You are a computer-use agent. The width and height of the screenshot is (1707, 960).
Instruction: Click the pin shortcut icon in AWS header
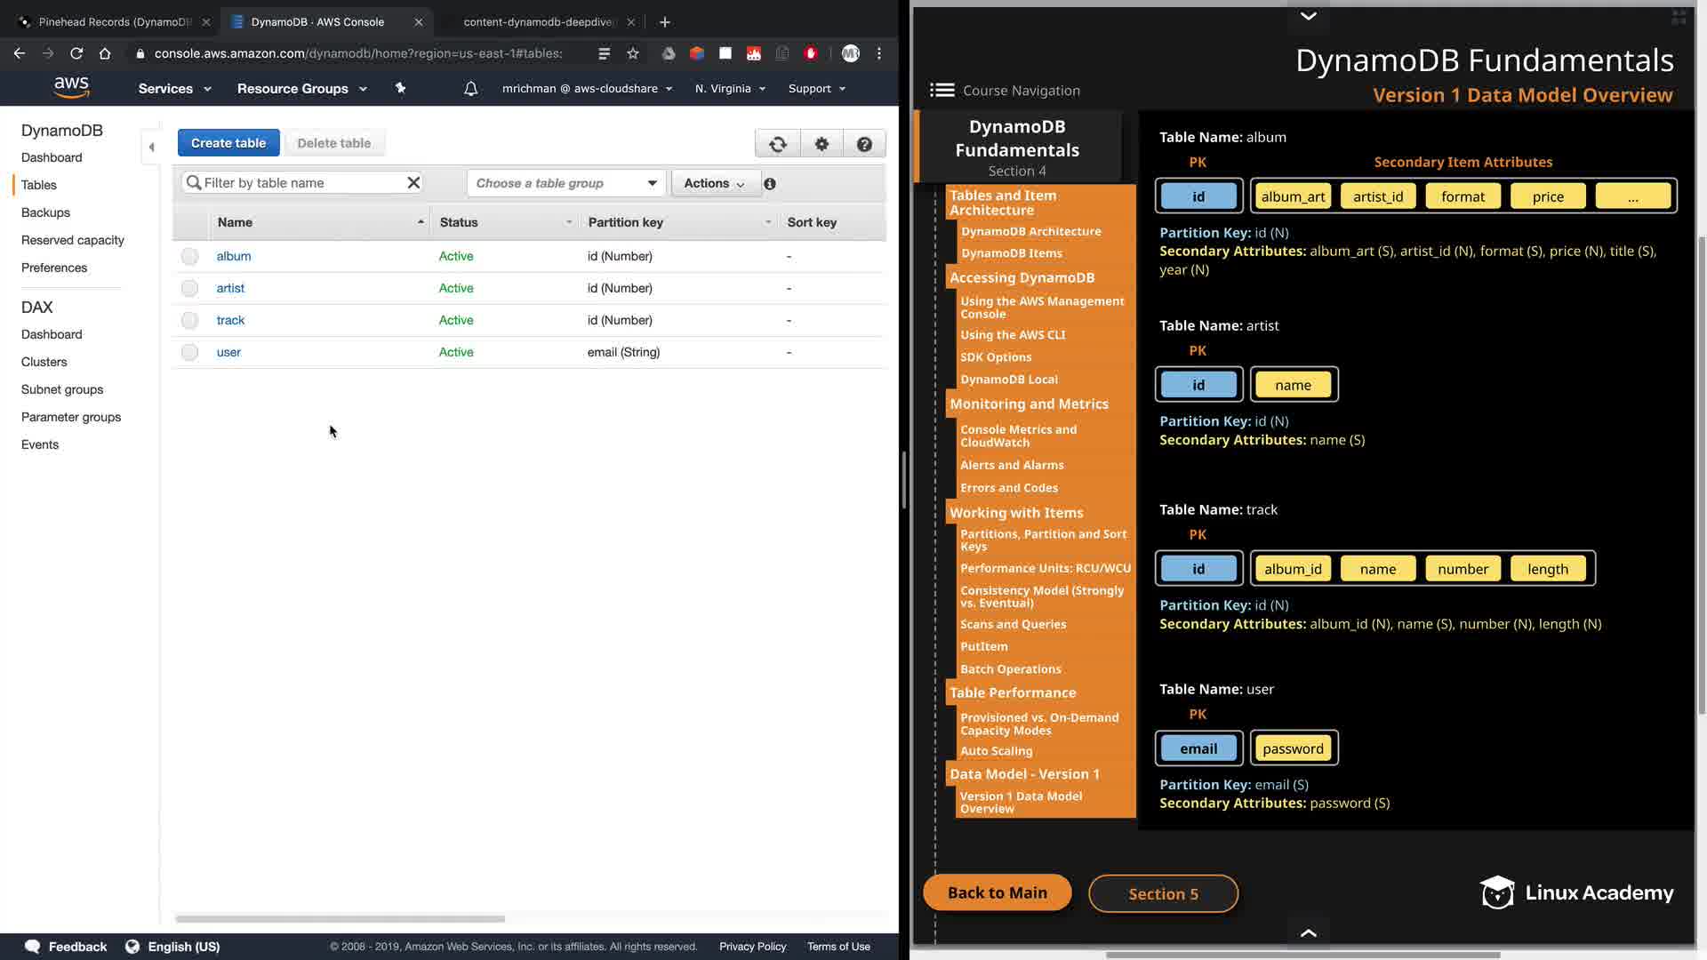(x=400, y=88)
